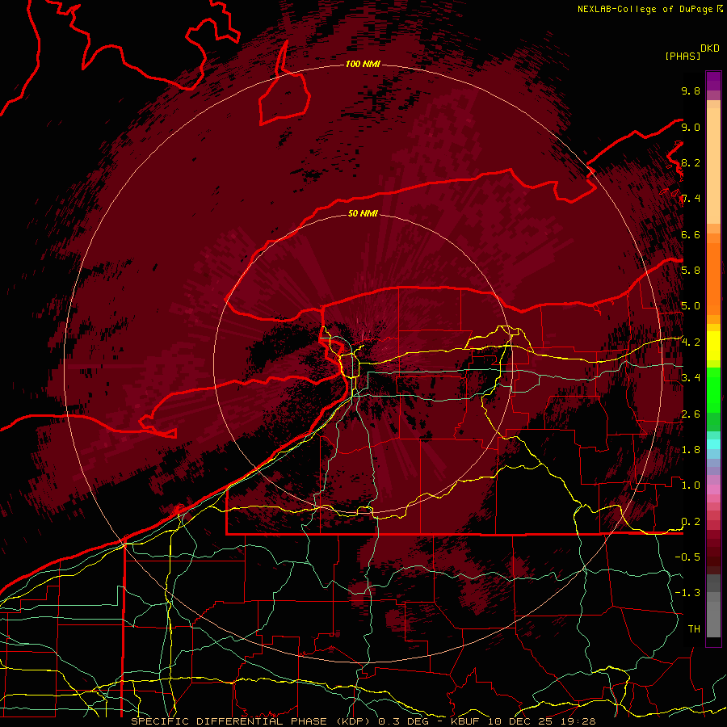Click the -0.5 legend value
The width and height of the screenshot is (727, 727).
click(x=687, y=557)
